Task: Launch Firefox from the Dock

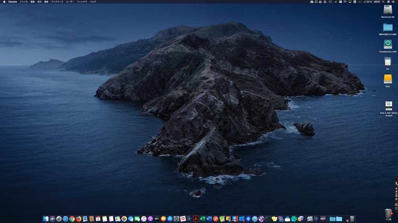Action: click(79, 219)
